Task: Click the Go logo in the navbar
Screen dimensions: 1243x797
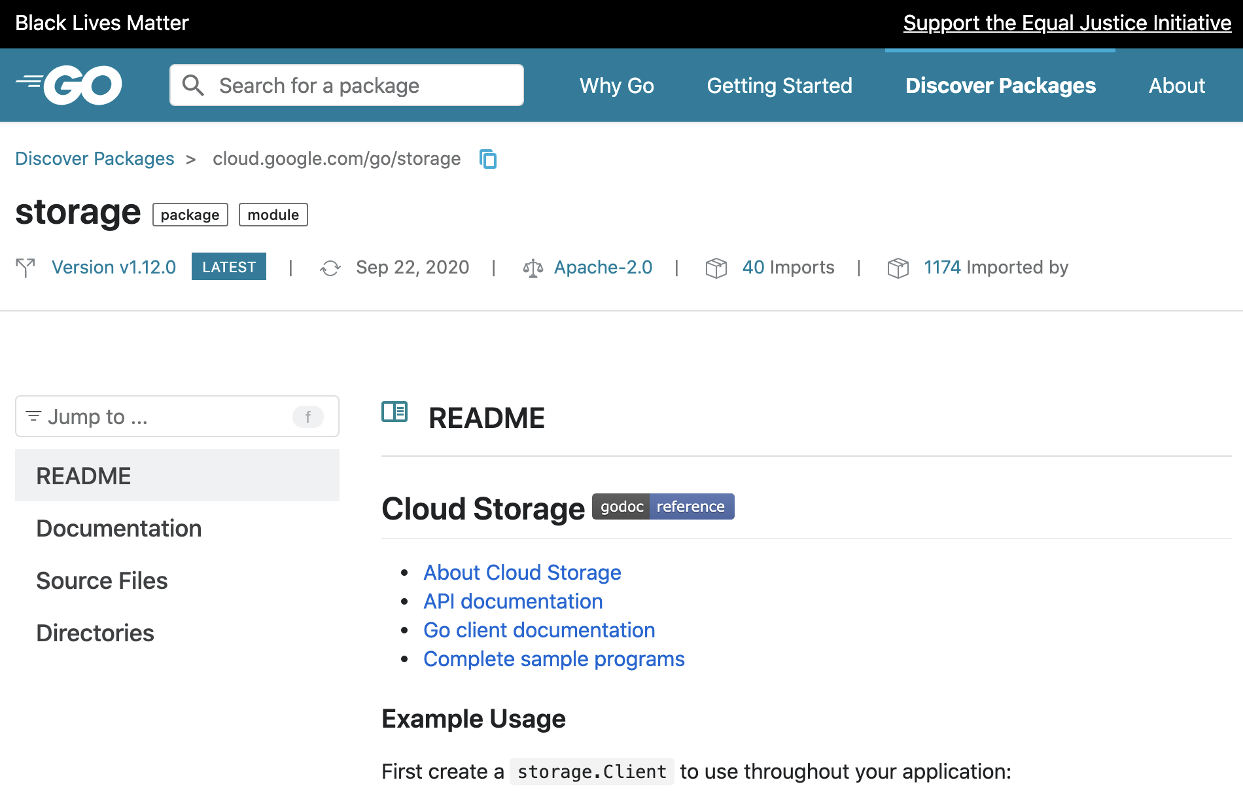Action: pyautogui.click(x=69, y=84)
